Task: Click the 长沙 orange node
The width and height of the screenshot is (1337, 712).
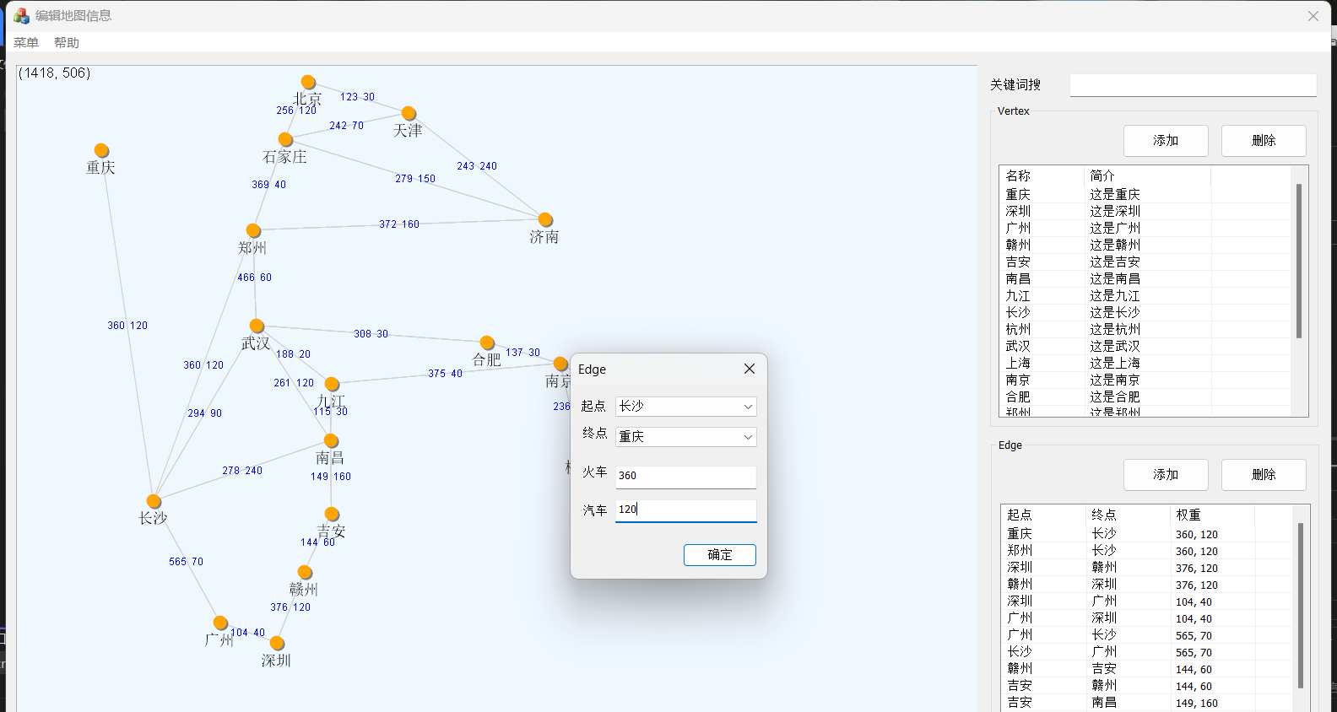Action: click(154, 502)
